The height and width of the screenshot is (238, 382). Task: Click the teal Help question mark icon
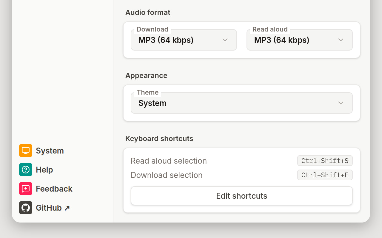(x=26, y=170)
